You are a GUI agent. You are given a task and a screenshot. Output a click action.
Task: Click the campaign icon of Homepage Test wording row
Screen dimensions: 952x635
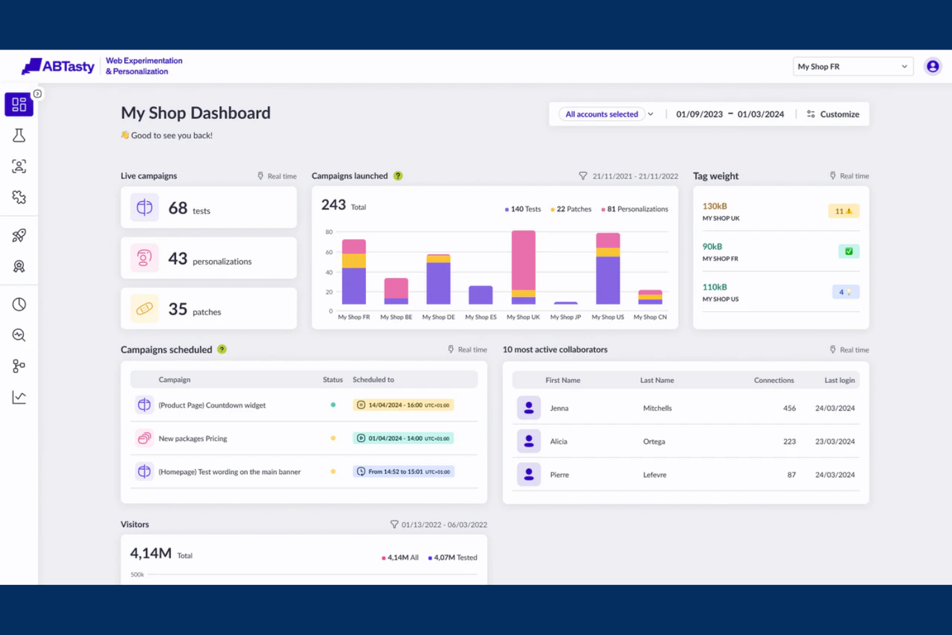coord(144,472)
